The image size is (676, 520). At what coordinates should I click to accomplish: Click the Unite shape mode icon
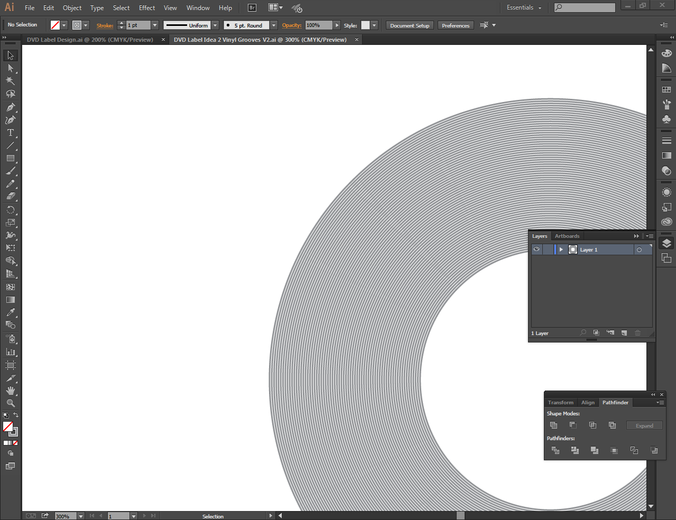(554, 425)
